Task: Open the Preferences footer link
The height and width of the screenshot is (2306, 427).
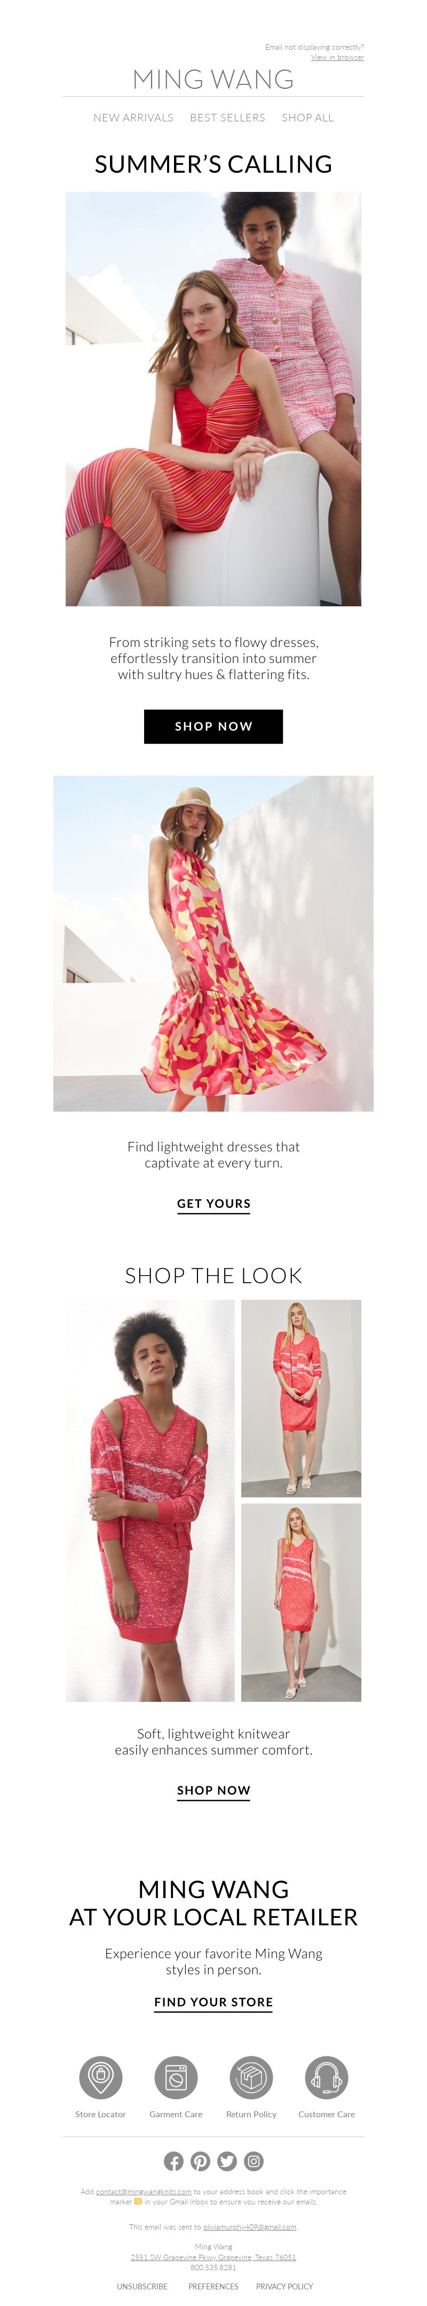Action: coord(212,2285)
